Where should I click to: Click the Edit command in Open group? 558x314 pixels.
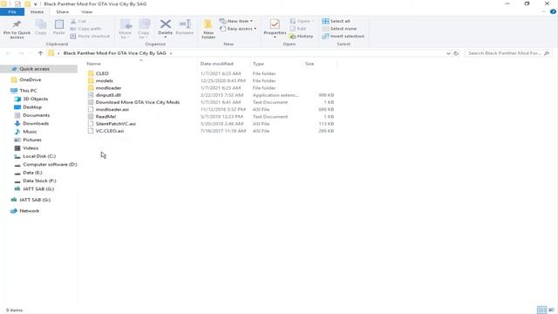click(298, 29)
